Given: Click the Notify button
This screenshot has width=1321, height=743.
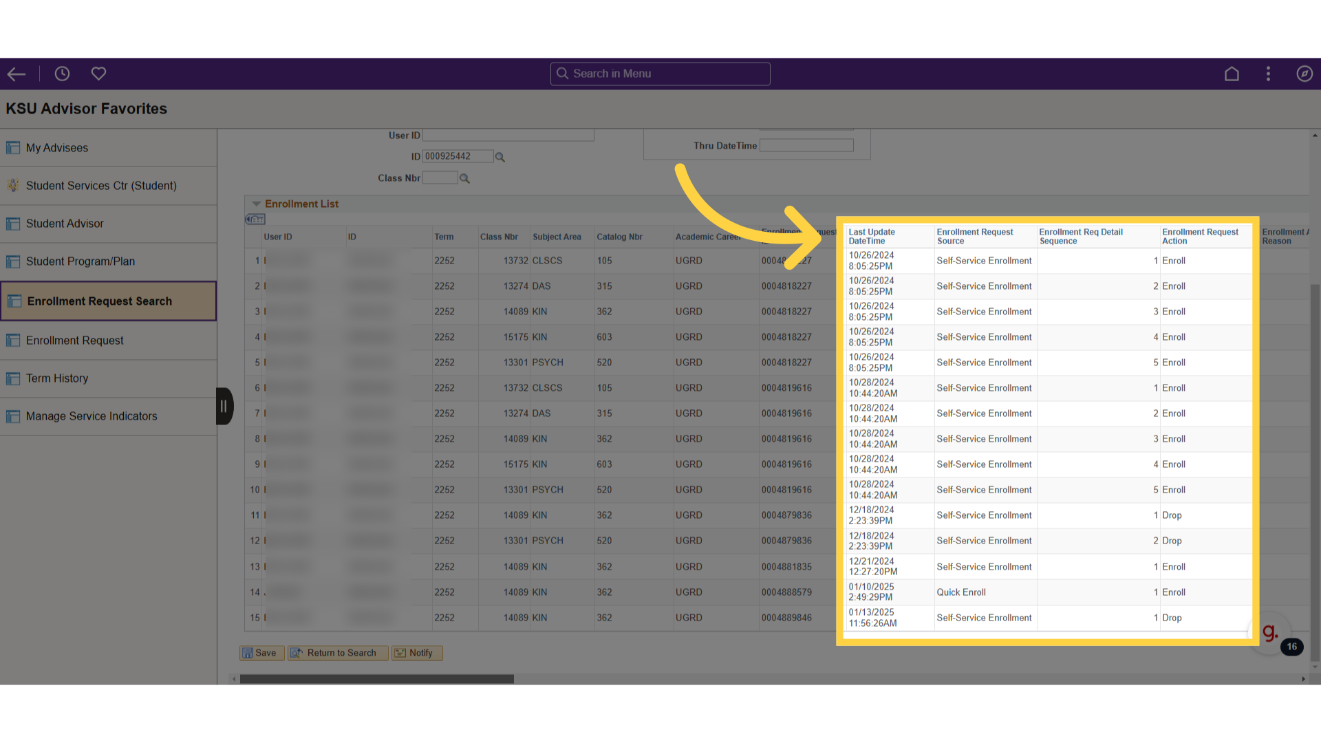Looking at the screenshot, I should (x=417, y=653).
